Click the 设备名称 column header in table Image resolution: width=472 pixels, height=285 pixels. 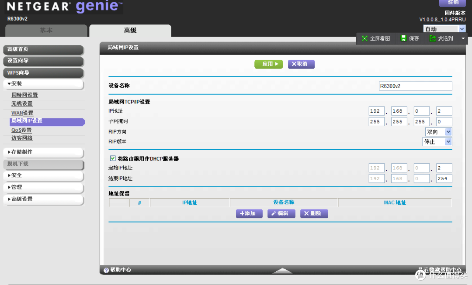click(284, 203)
